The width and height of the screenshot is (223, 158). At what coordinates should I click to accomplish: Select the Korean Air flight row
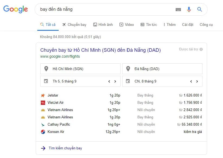(121, 132)
